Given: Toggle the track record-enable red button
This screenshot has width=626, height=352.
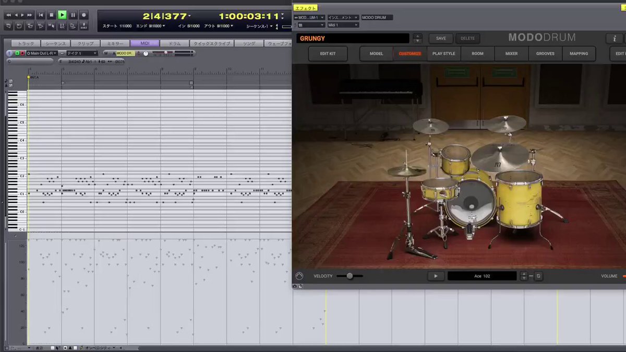Looking at the screenshot, I should click(22, 53).
